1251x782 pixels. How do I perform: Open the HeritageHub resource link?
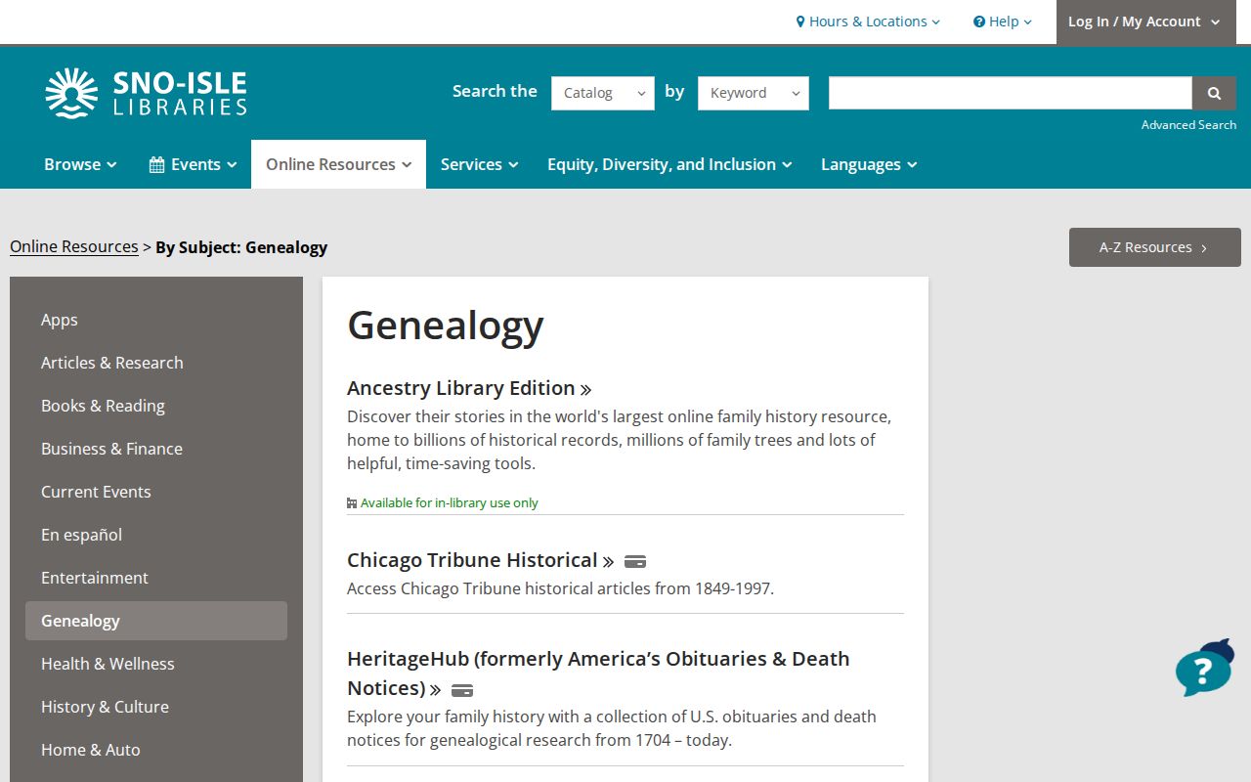(x=598, y=673)
